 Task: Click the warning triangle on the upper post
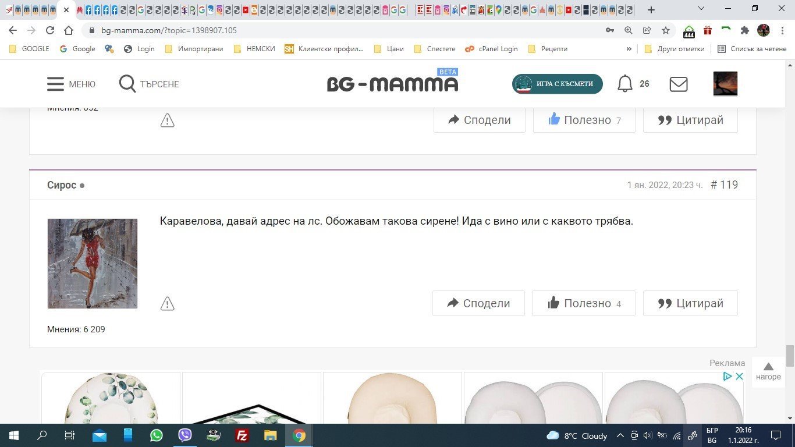(168, 120)
